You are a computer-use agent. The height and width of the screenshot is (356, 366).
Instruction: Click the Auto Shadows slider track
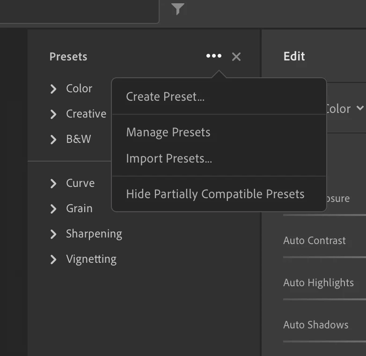[x=324, y=341]
